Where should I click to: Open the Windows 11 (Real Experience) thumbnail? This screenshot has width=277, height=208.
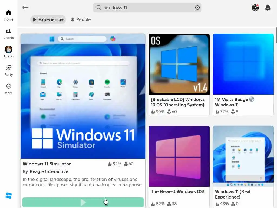[243, 156]
